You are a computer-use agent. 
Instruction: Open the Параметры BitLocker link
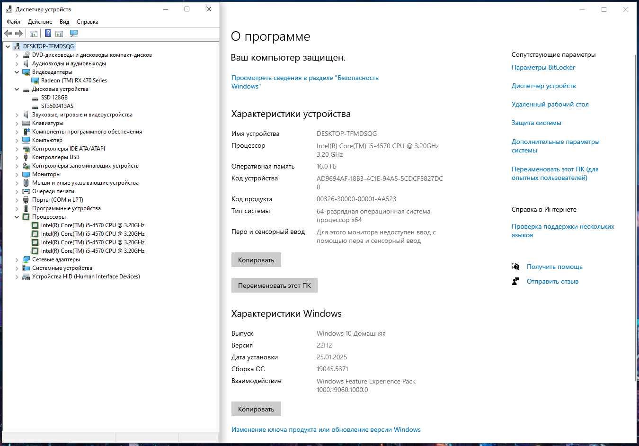543,67
